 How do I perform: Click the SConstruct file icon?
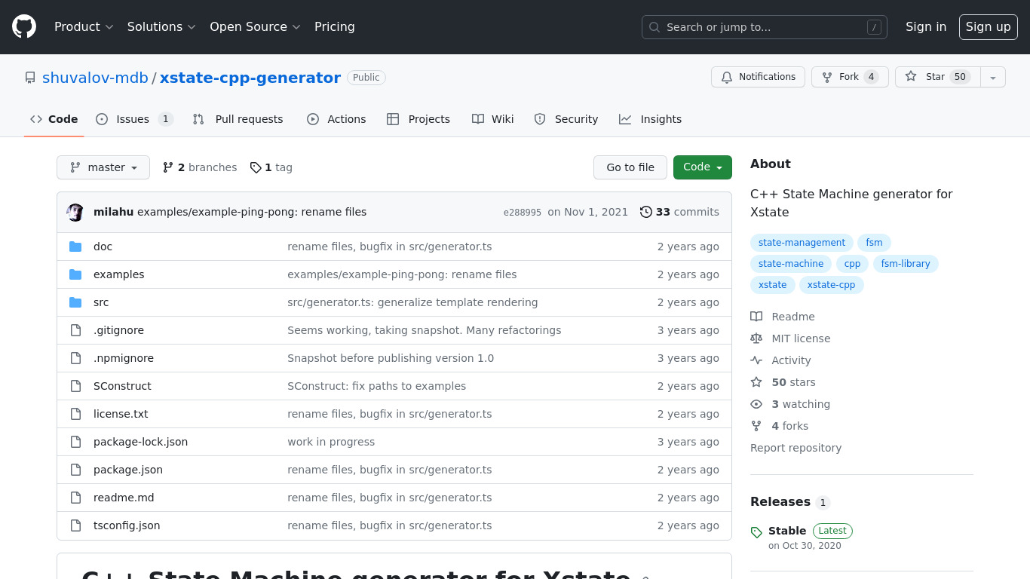pyautogui.click(x=75, y=386)
